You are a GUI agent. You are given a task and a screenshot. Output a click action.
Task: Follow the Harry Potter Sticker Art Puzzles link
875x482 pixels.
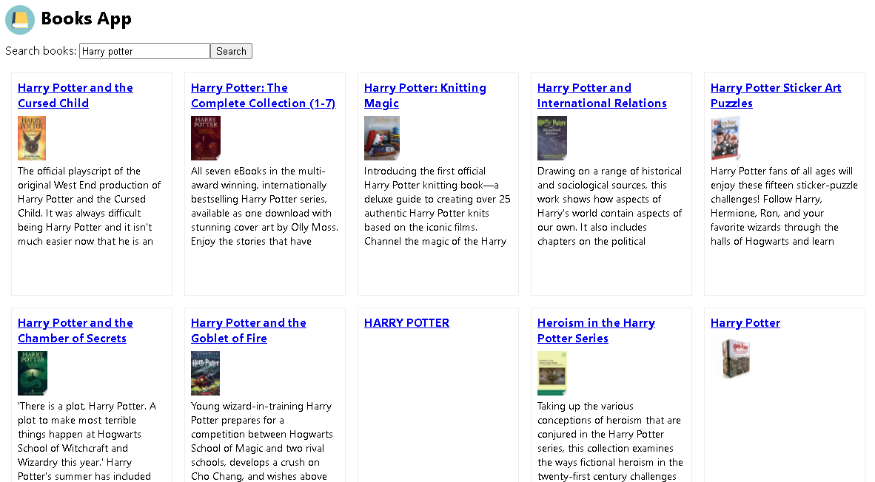pos(777,95)
